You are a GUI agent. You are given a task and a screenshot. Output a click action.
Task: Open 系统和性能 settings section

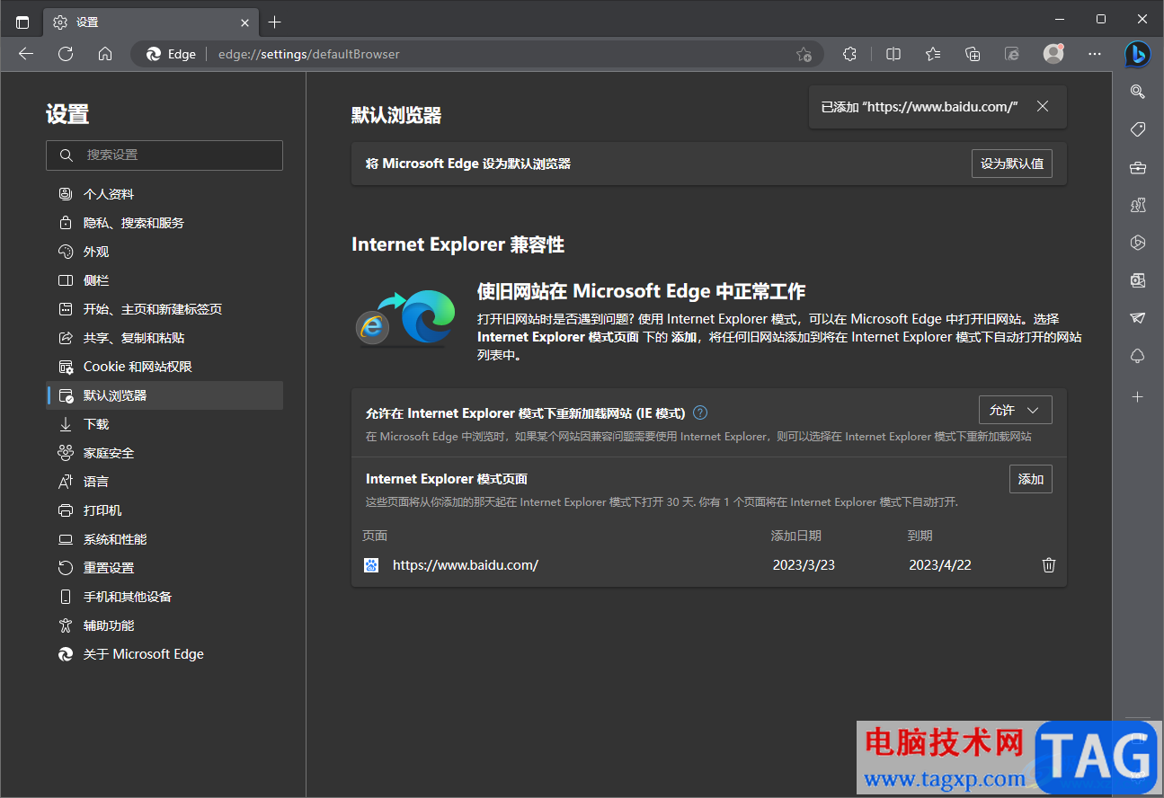pos(164,539)
